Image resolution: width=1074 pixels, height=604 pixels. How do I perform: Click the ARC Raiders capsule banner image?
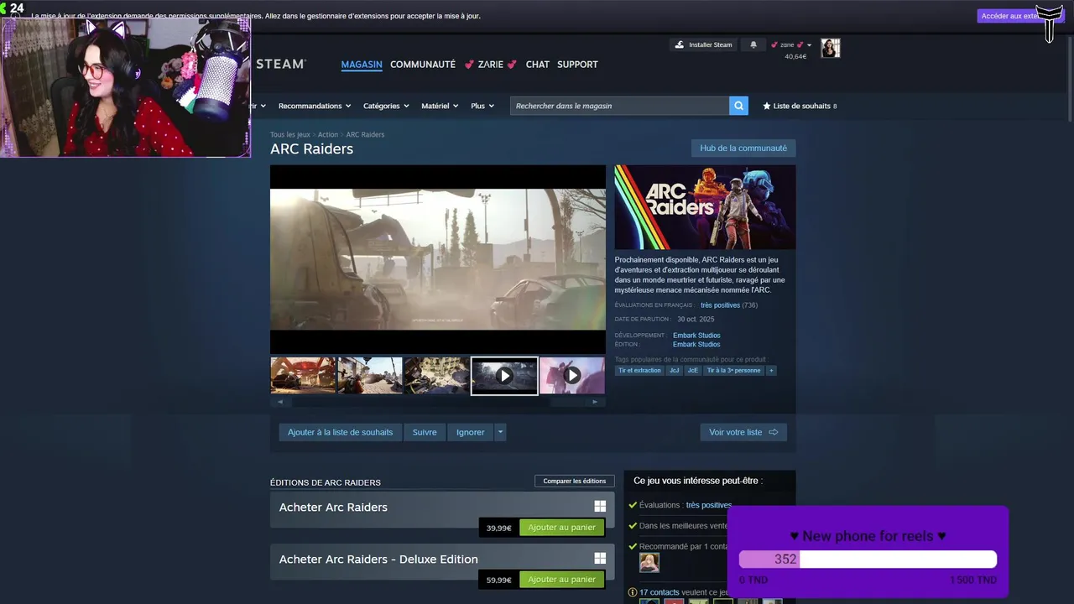(x=705, y=207)
